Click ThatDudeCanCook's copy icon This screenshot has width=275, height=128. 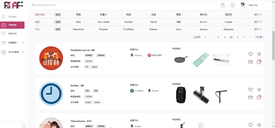coord(259,62)
